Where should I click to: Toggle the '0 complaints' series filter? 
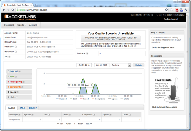19,87
